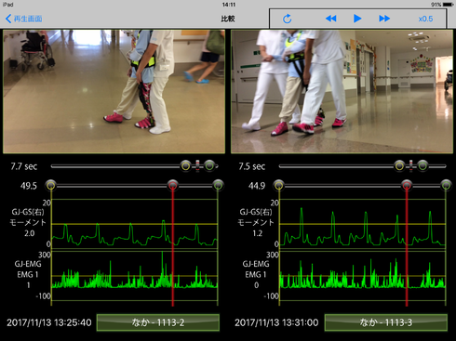Tap the 2017/11/13 13:25:40 timestamp
456x341 pixels.
click(49, 322)
